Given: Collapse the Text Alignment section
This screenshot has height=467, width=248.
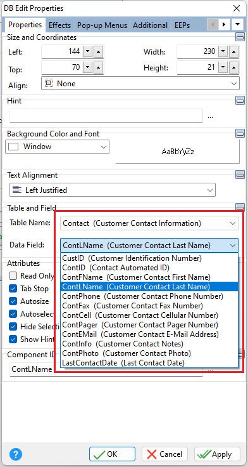Looking at the screenshot, I should [240, 174].
